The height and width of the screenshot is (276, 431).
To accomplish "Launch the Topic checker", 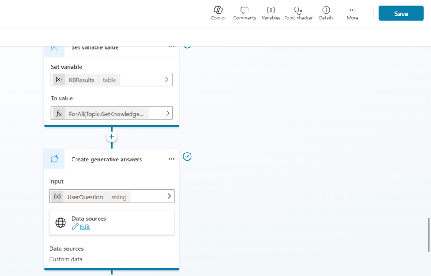I will [x=298, y=13].
